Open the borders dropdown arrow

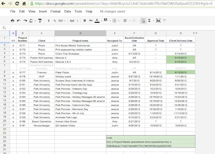119,21
